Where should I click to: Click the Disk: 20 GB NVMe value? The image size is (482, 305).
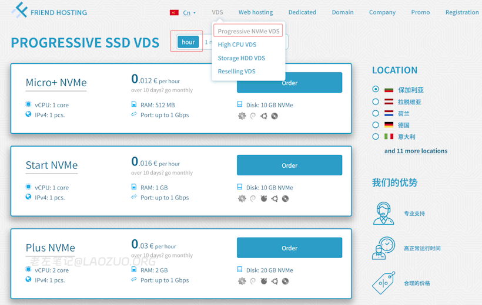click(x=270, y=270)
